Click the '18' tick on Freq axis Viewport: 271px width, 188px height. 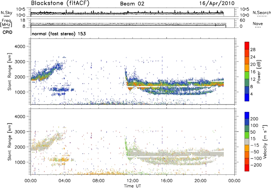click(22, 20)
